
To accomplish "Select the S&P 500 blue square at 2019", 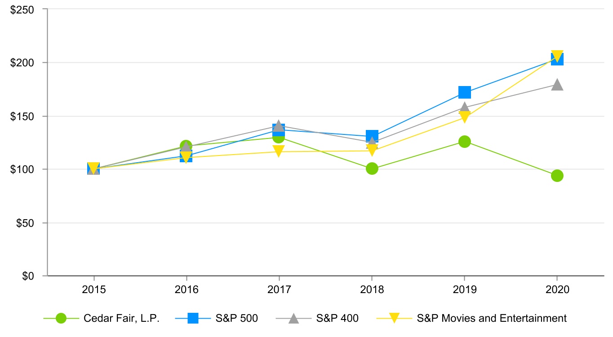I will point(464,92).
